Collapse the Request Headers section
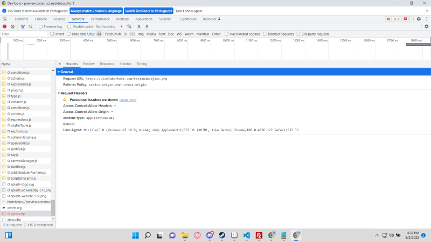 click(x=59, y=93)
